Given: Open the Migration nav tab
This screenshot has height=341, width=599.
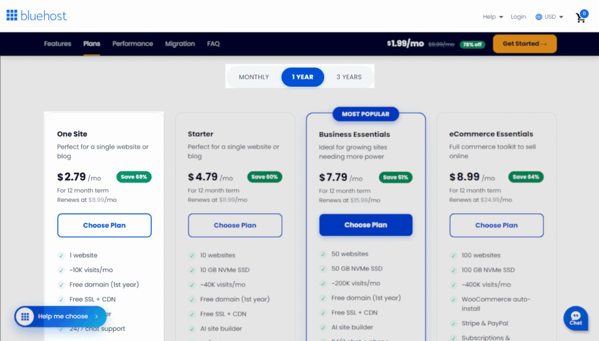Looking at the screenshot, I should pos(180,43).
